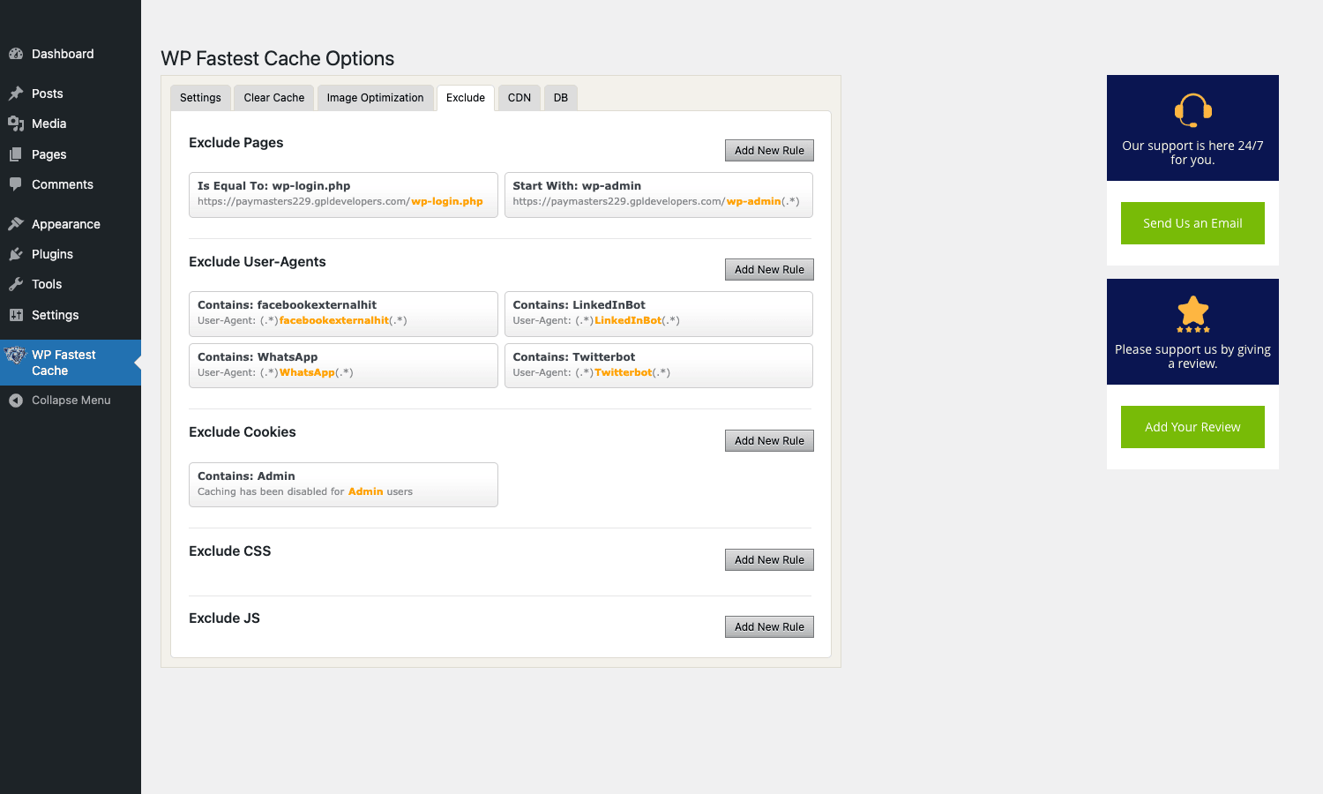Screen dimensions: 1323x794
Task: Collapse the admin sidebar menu
Action: tap(71, 401)
